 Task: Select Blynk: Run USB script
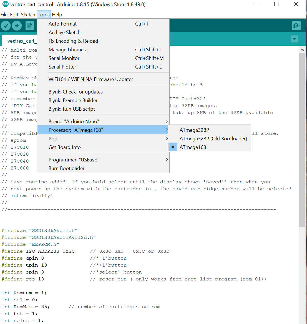pyautogui.click(x=103, y=109)
